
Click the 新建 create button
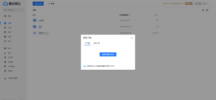[x=51, y=4]
